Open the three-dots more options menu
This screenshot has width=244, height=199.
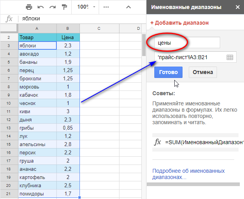[x=106, y=7]
